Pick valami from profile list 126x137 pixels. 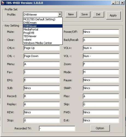coord(43,39)
